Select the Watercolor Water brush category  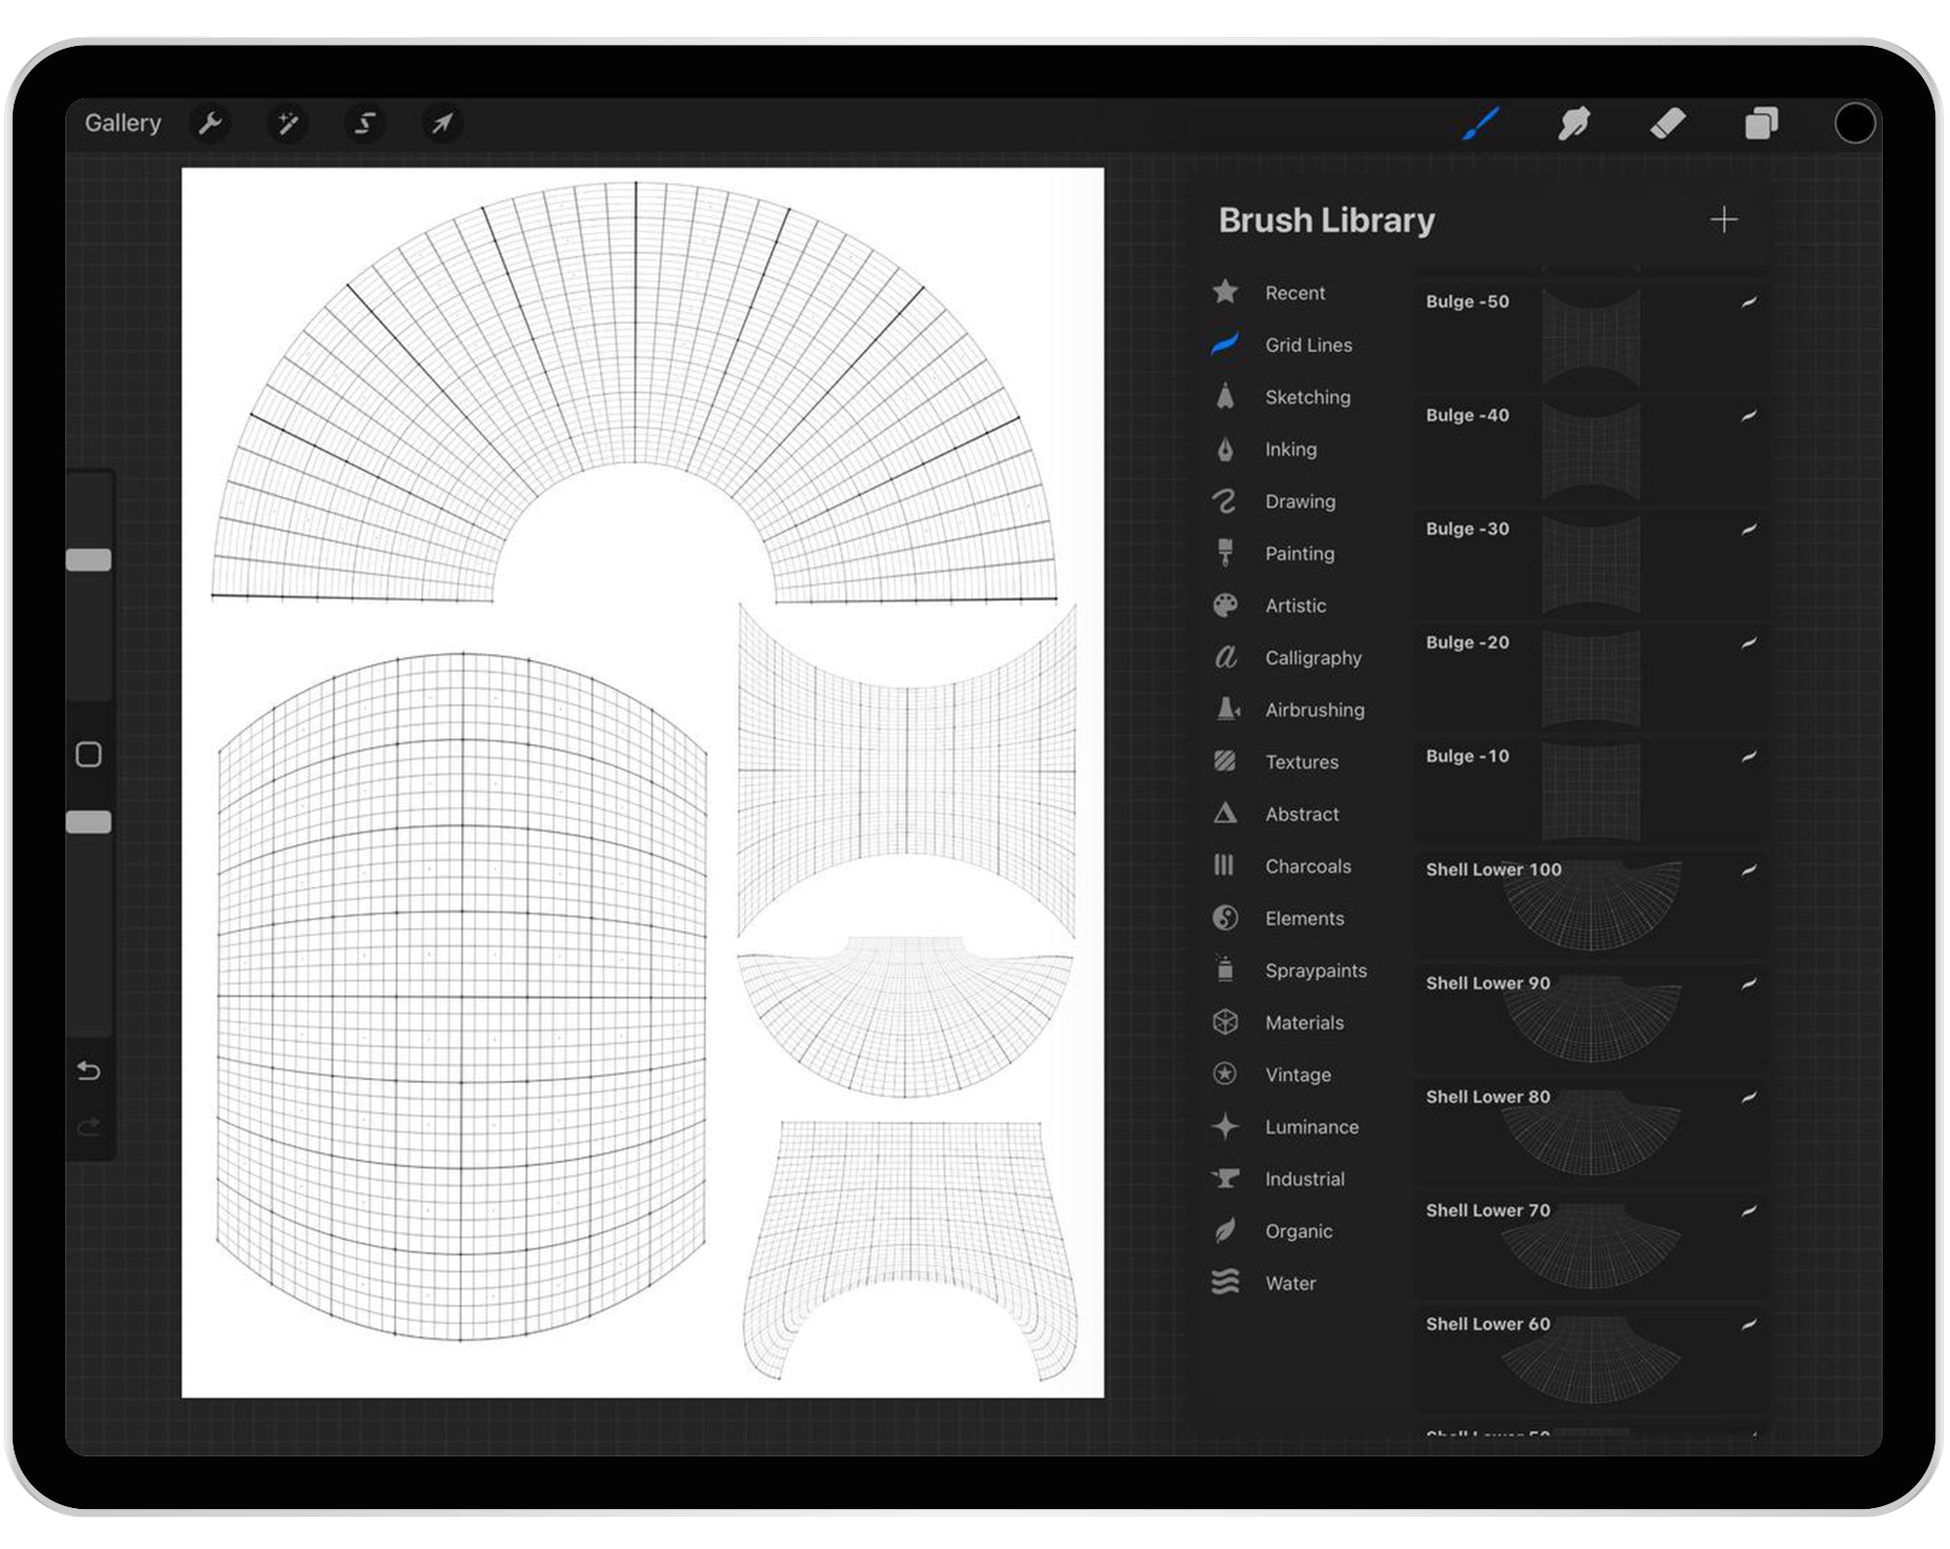pos(1289,1284)
